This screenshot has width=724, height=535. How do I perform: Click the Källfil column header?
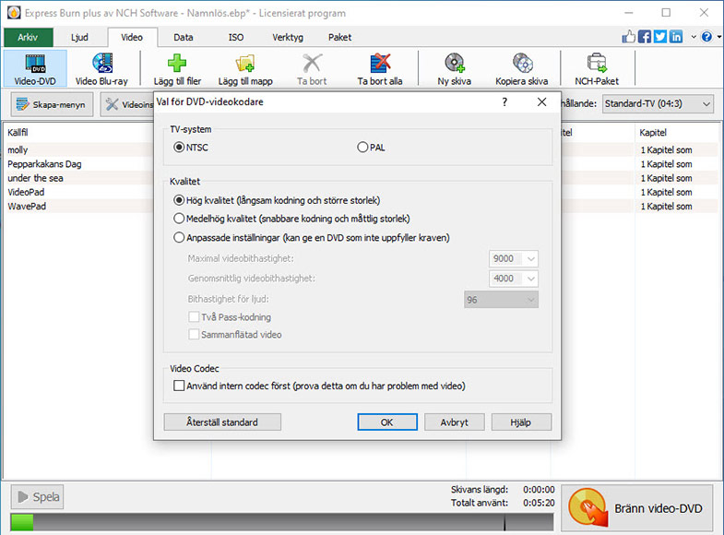point(18,133)
